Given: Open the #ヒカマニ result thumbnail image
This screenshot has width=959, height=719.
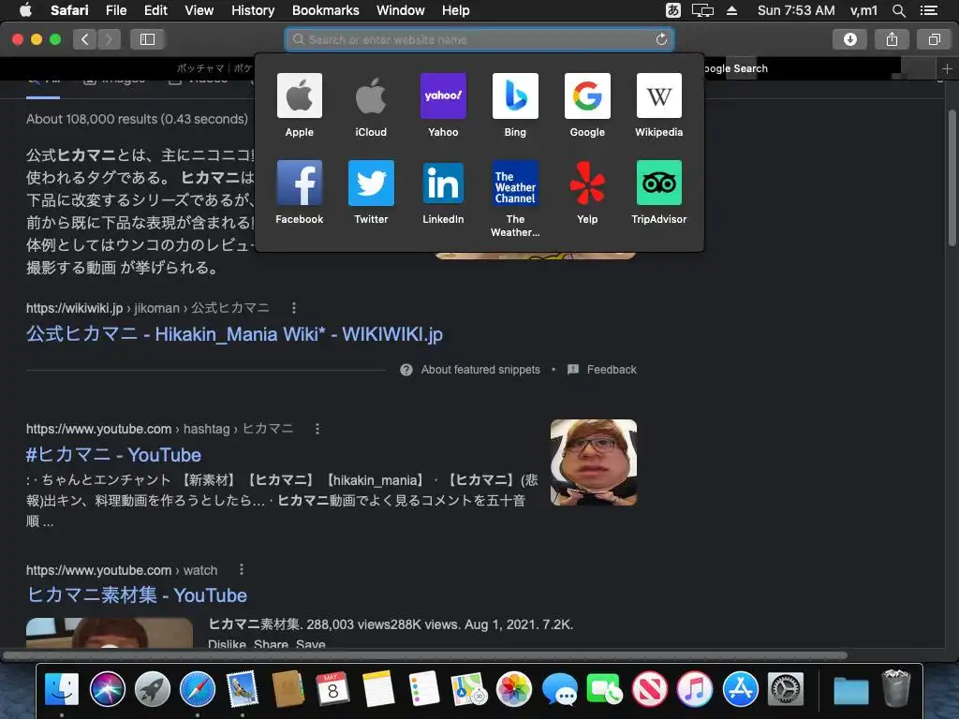Looking at the screenshot, I should coord(593,462).
